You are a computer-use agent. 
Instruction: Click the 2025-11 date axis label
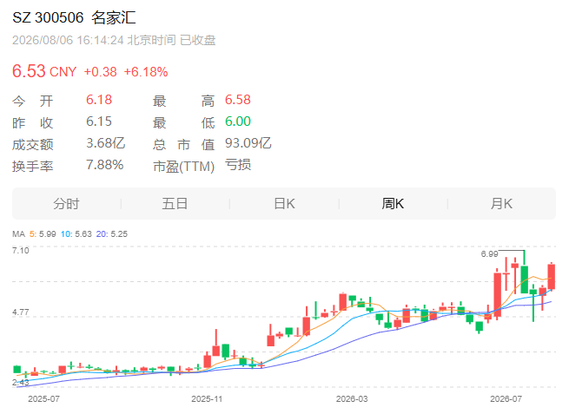pos(207,399)
